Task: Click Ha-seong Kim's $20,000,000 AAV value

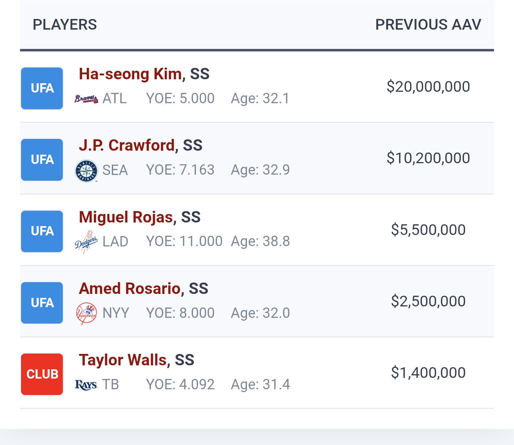Action: 428,87
